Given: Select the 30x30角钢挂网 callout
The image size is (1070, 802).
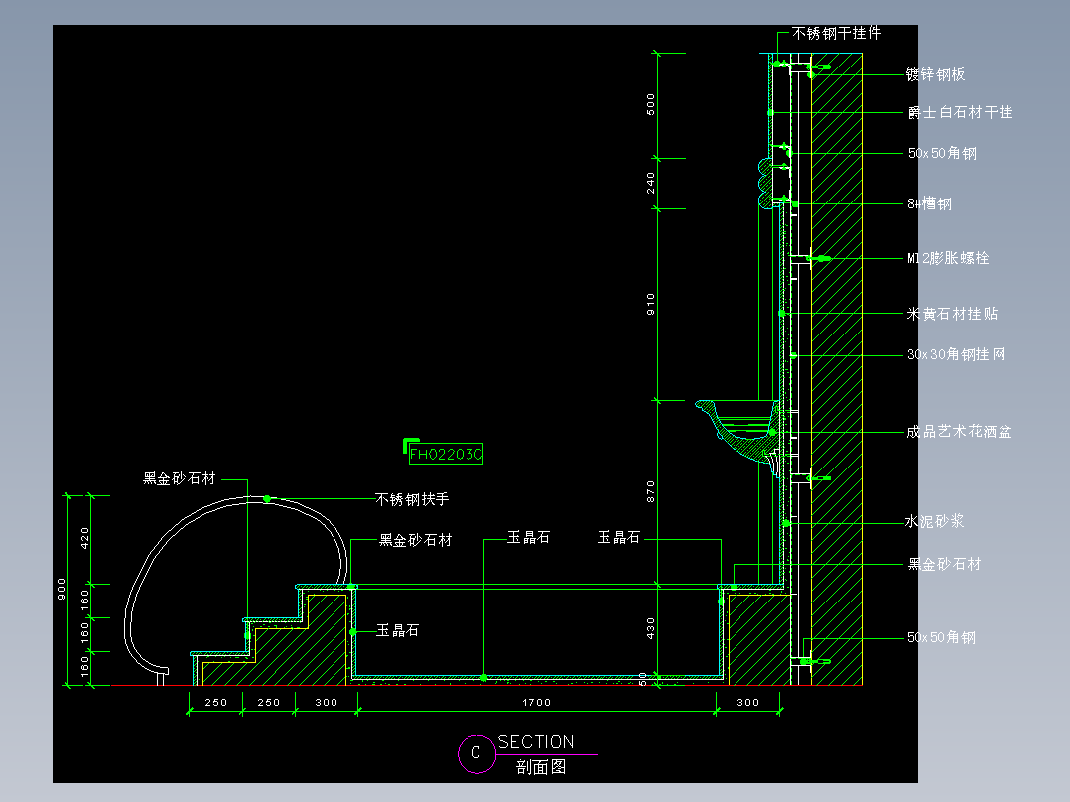Looking at the screenshot, I should point(955,353).
